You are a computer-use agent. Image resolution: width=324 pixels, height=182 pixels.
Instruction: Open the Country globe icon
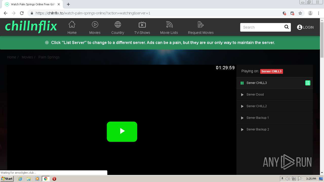coord(118,24)
